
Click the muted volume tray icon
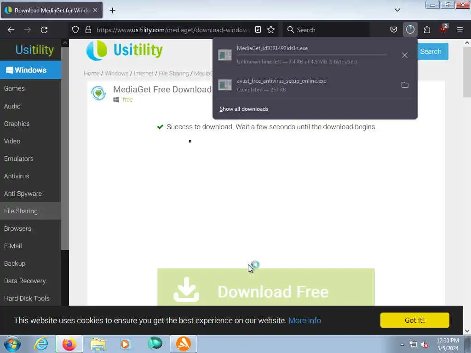coord(425,344)
